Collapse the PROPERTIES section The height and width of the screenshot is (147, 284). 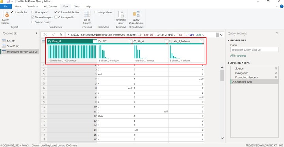228,40
